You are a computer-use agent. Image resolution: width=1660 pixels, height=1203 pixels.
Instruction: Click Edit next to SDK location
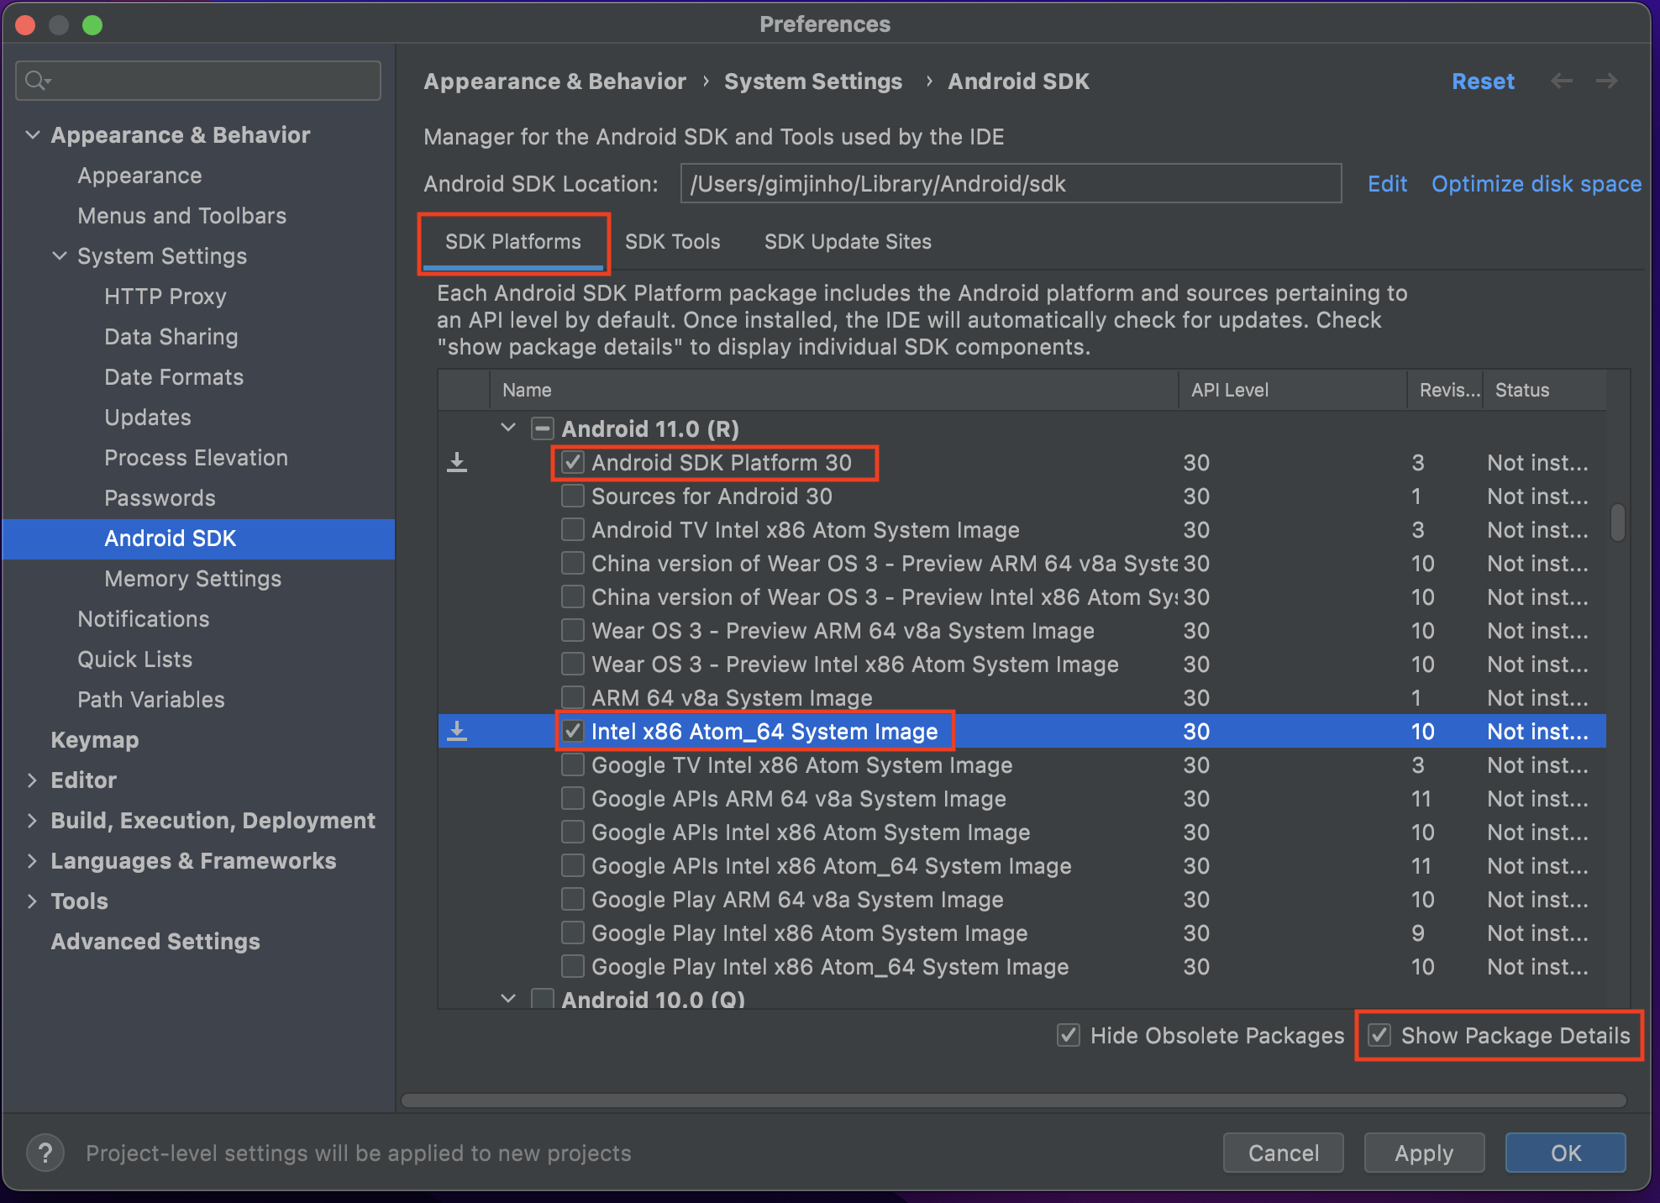(x=1387, y=184)
